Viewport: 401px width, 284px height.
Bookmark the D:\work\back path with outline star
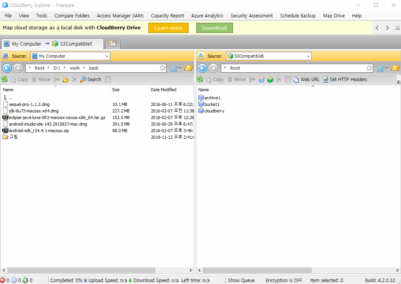click(x=162, y=68)
